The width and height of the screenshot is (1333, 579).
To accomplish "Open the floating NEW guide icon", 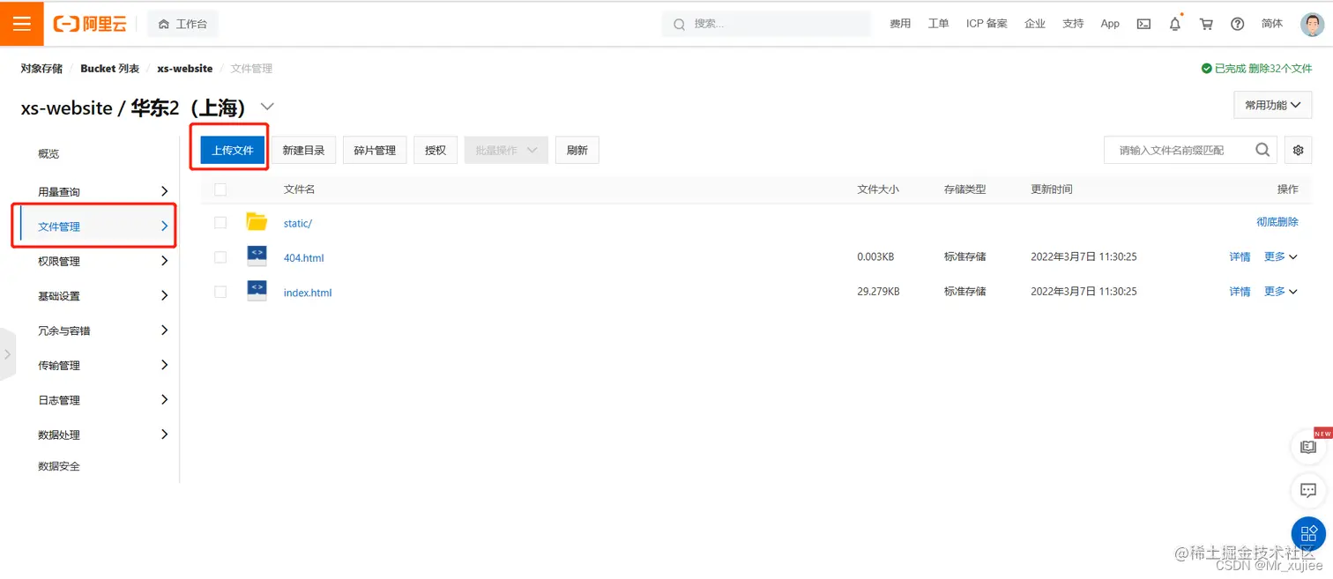I will pos(1308,447).
